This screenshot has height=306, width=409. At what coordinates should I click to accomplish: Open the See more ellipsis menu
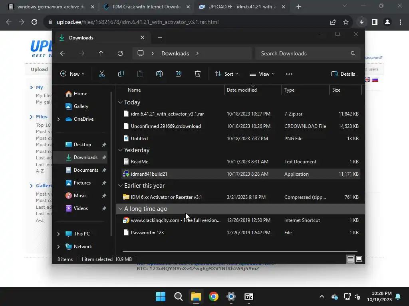click(x=289, y=74)
